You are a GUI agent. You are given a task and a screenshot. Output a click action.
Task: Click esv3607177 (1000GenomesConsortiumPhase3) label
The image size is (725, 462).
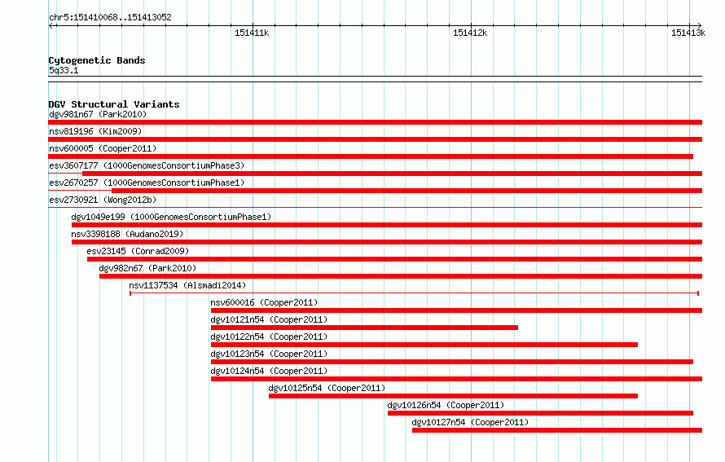pyautogui.click(x=147, y=165)
